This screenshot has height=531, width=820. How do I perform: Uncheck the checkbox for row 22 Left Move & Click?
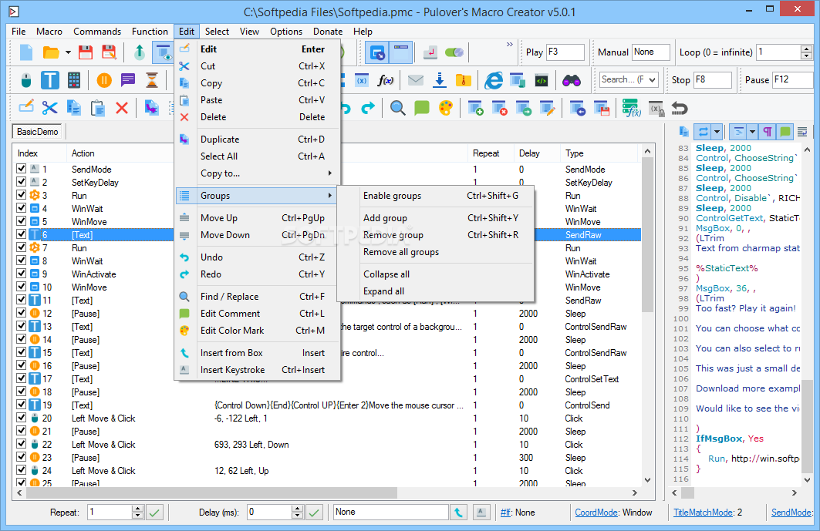[x=21, y=444]
